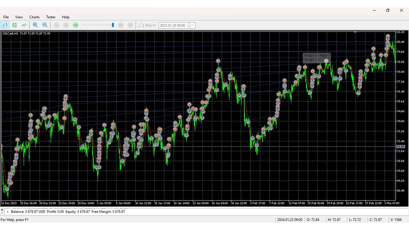
Task: Click the 2023.01.28 00:00 date field
Action: (x=173, y=26)
